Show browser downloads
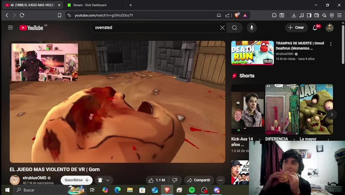Screen dimensions: 345x195 click(294, 15)
